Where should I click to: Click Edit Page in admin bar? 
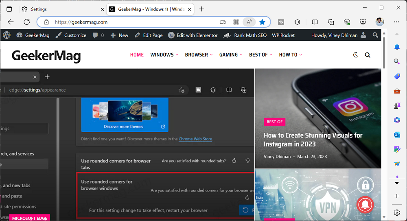pyautogui.click(x=149, y=35)
